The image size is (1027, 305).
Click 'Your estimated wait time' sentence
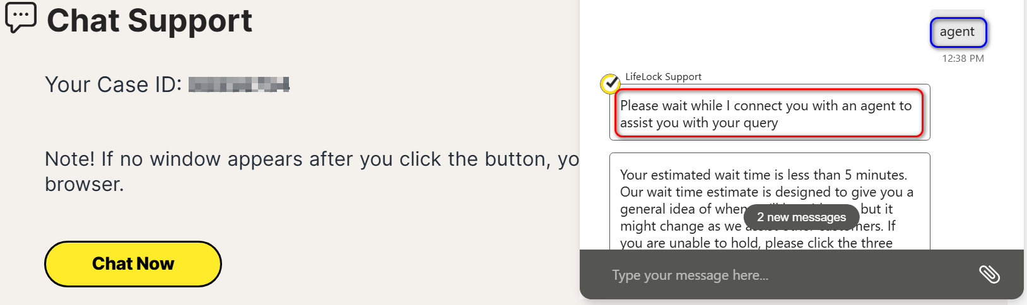(763, 175)
